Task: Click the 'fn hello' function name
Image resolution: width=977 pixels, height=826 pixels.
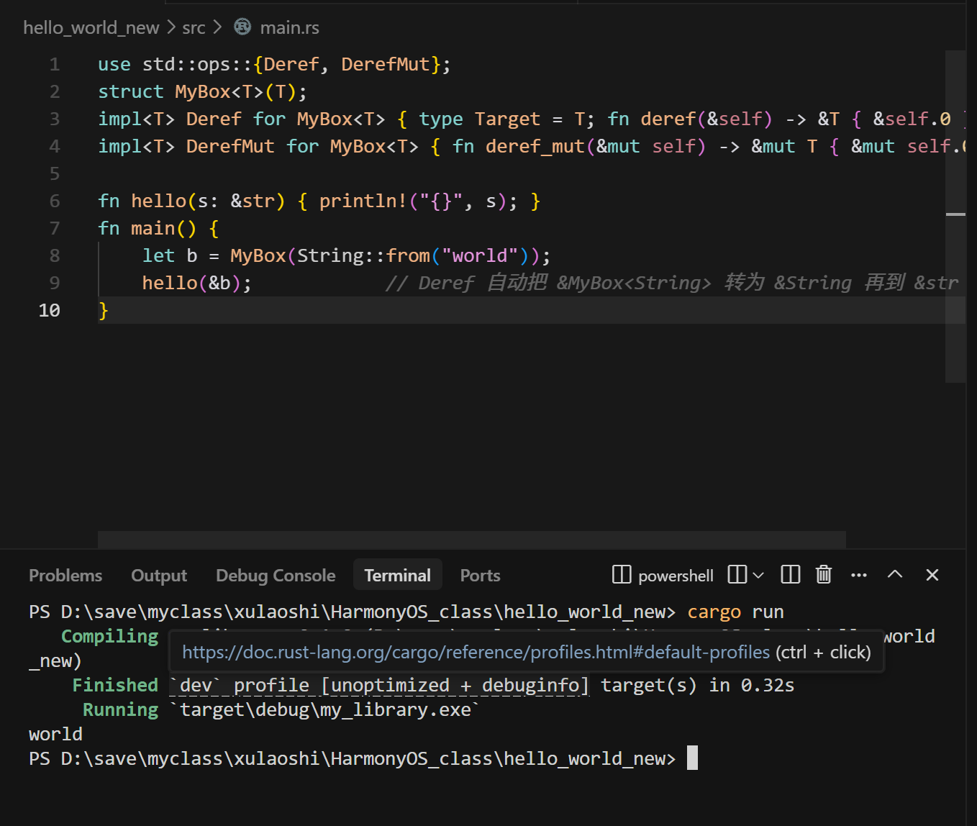Action: pos(158,201)
